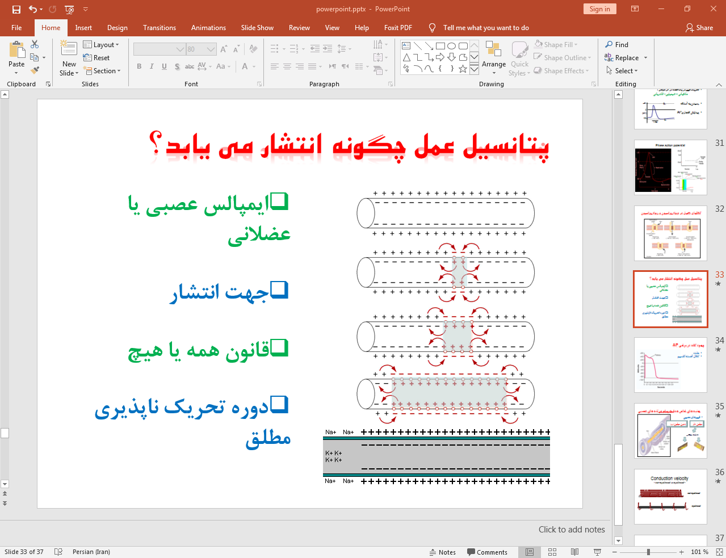Align text right
Image resolution: width=726 pixels, height=558 pixels.
300,66
